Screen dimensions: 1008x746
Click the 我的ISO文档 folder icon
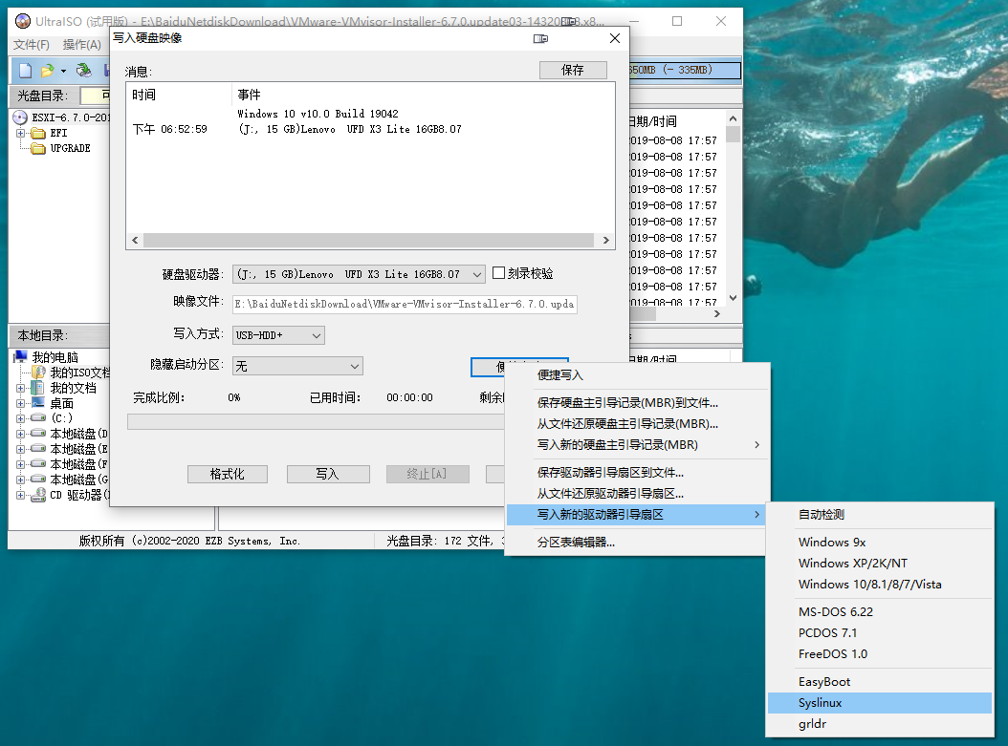tap(38, 373)
